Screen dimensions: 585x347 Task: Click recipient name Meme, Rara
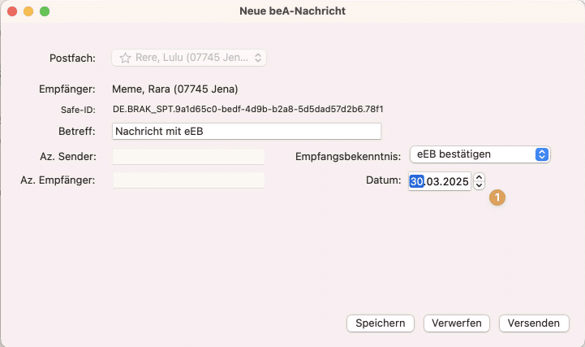174,89
